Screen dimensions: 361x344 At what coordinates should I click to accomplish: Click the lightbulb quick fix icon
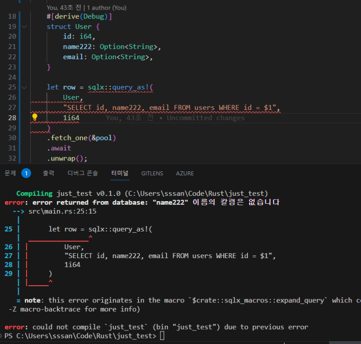point(35,118)
